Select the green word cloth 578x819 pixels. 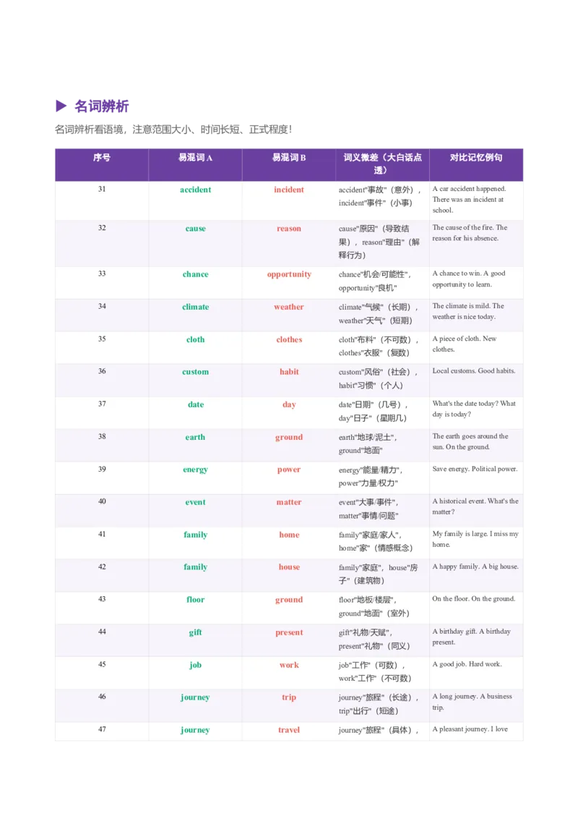(196, 339)
